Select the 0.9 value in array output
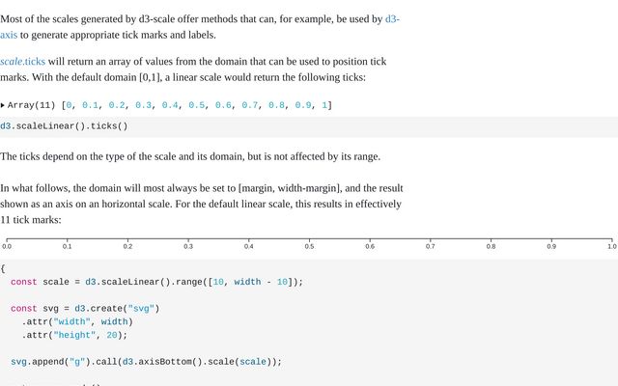 pyautogui.click(x=302, y=105)
